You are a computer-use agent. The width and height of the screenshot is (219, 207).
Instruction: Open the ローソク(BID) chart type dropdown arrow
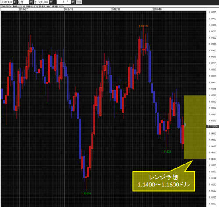(x=51, y=2)
